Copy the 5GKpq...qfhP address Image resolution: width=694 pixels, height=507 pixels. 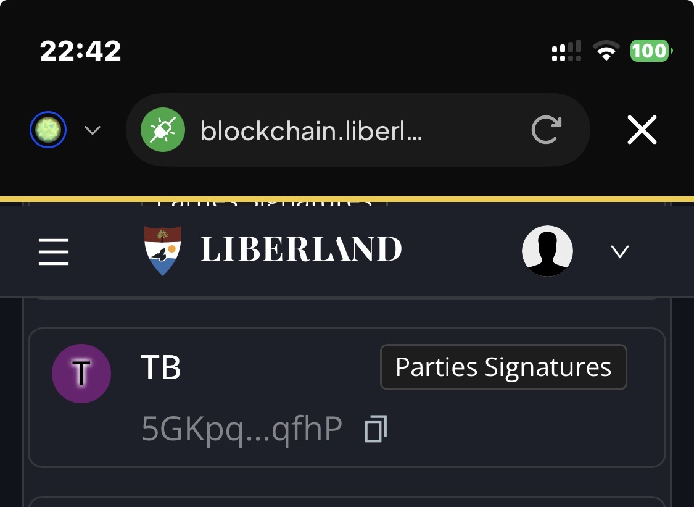coord(376,429)
